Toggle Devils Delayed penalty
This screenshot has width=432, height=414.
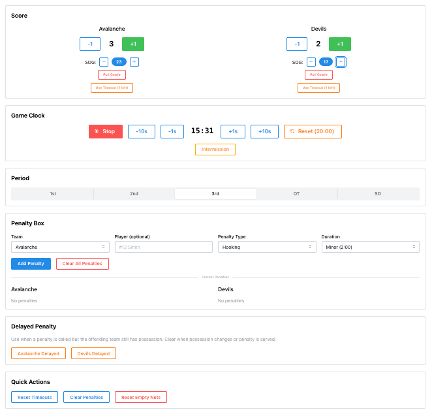click(x=93, y=354)
